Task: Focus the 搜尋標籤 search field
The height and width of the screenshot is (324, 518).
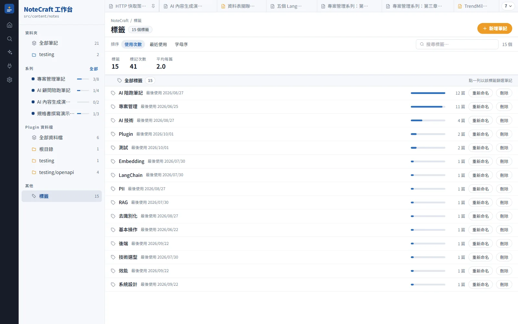Action: [x=457, y=44]
